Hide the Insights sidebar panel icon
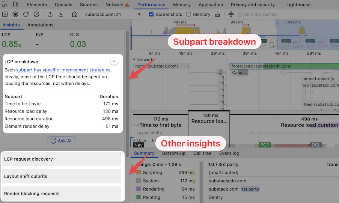This screenshot has height=203, width=339. (5, 14)
